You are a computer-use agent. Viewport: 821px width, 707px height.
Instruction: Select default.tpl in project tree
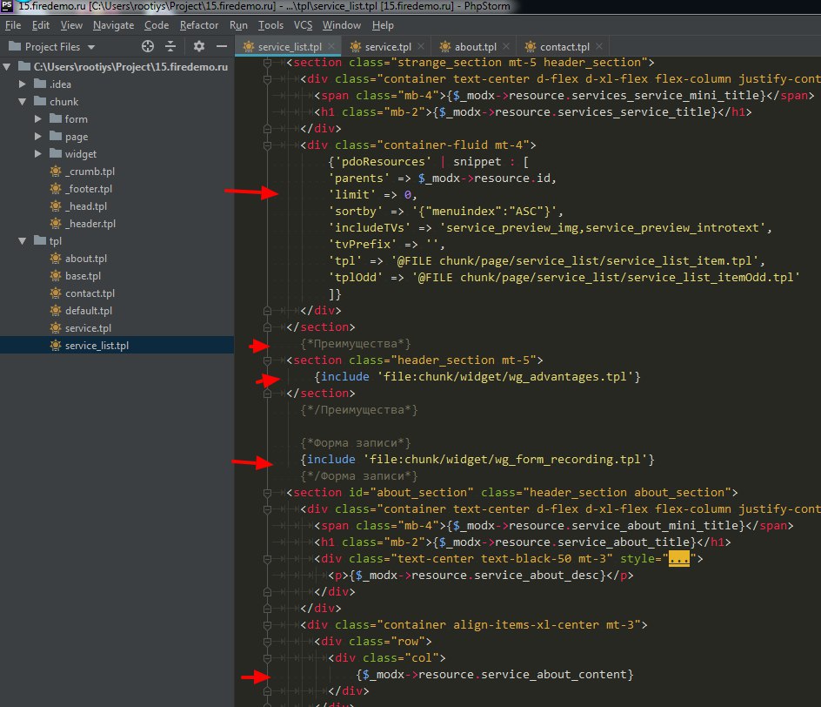[x=89, y=311]
